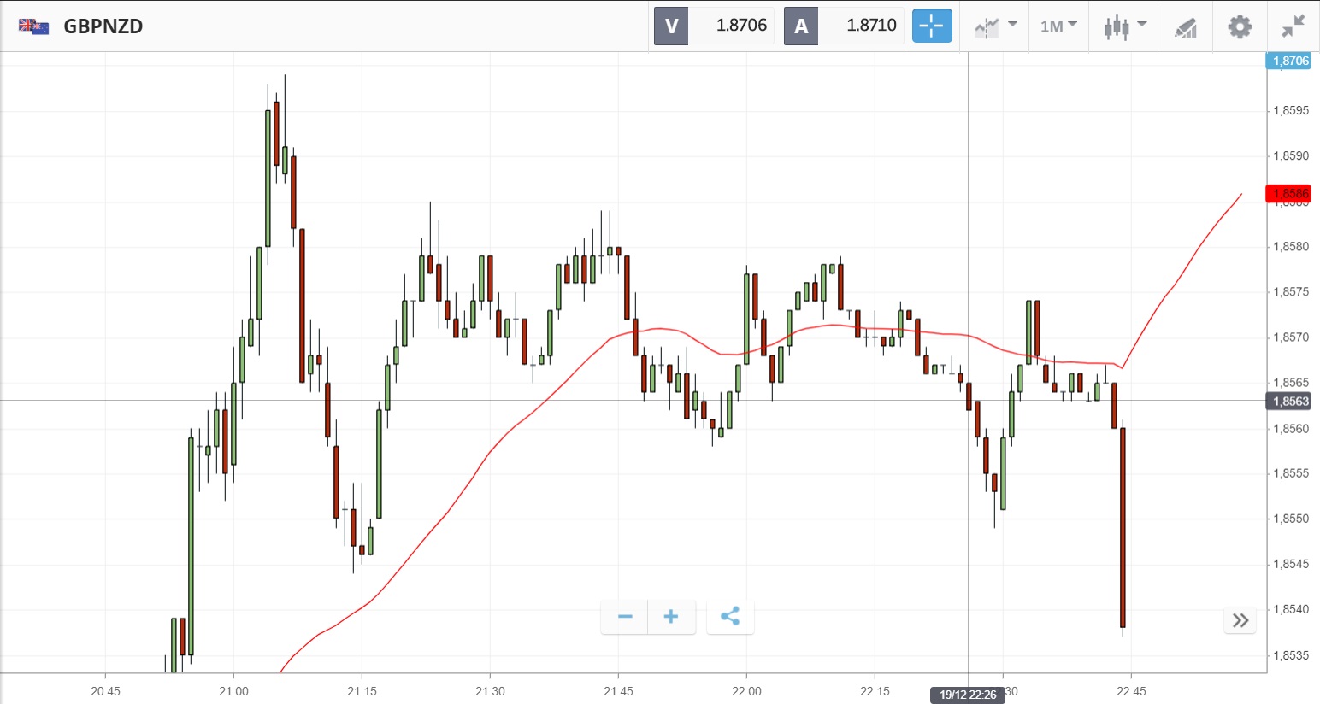1320x704 pixels.
Task: Toggle the crosshair cursor button
Action: click(931, 26)
